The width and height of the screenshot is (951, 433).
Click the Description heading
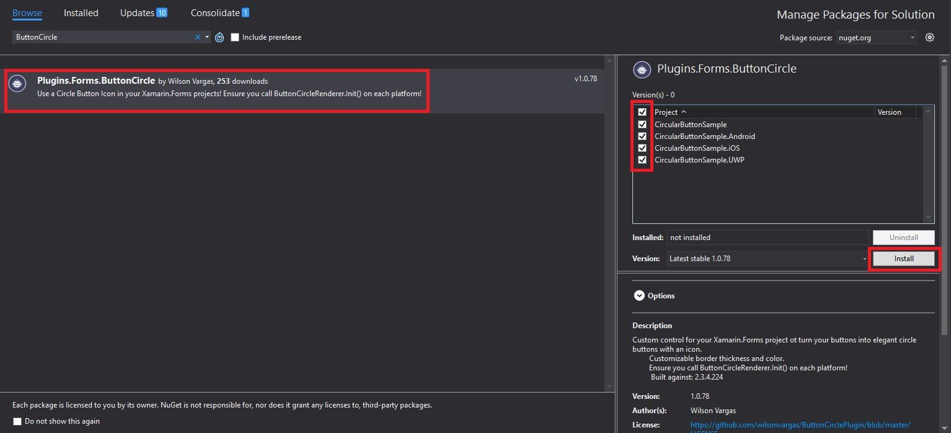pos(652,326)
